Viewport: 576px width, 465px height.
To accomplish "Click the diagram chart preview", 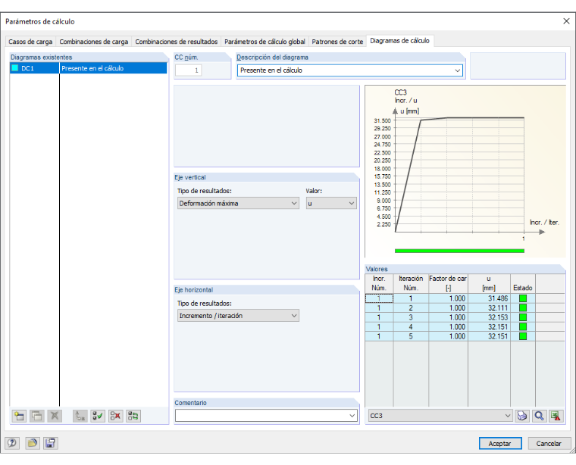I will (465, 171).
